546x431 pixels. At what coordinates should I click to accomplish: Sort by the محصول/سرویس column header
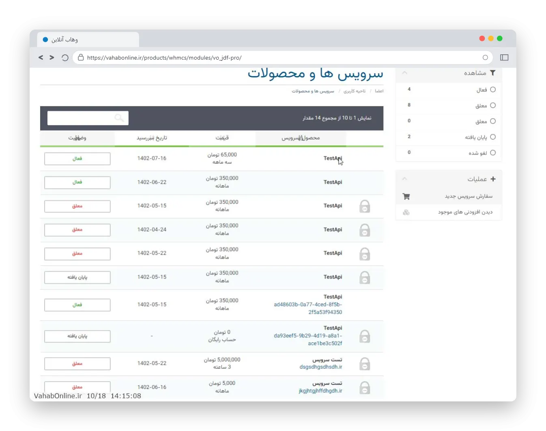[301, 138]
